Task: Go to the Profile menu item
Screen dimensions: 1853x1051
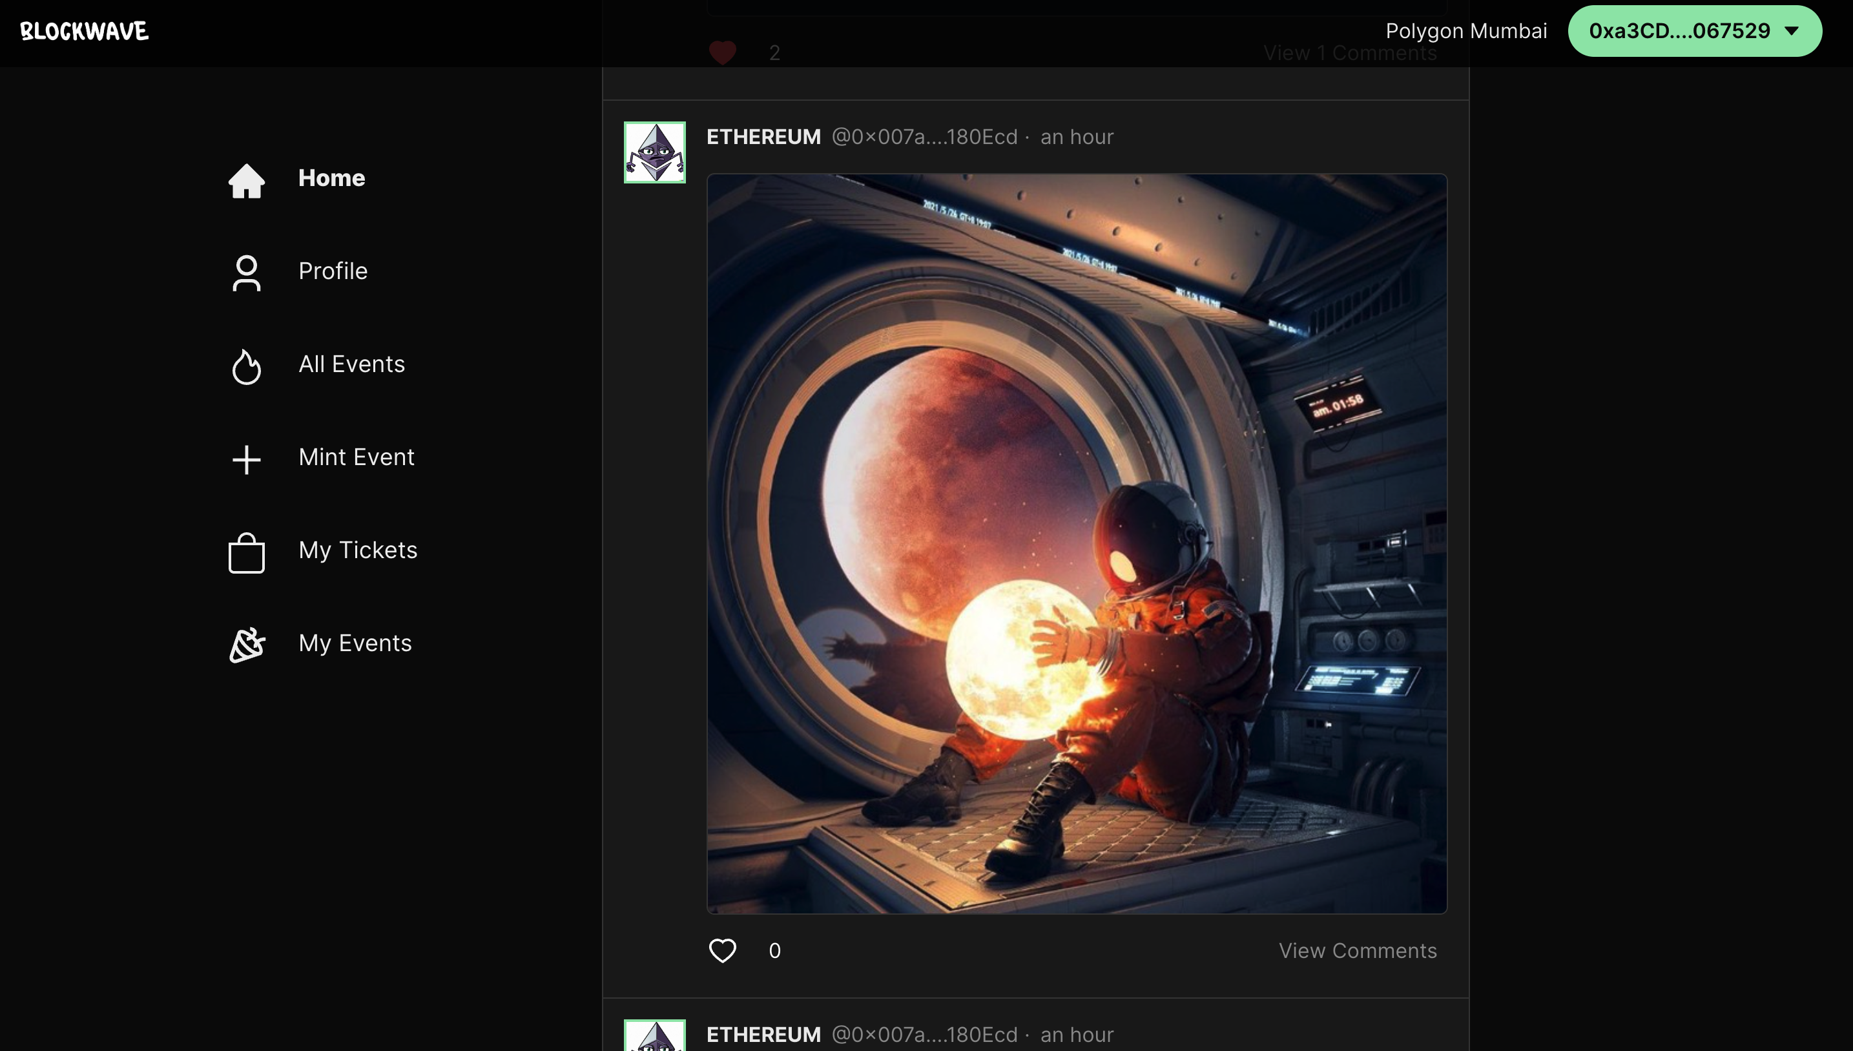Action: pyautogui.click(x=333, y=271)
